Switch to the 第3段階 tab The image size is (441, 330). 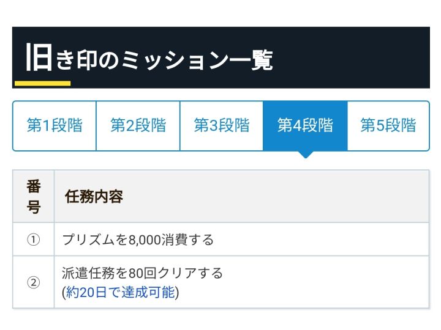(222, 126)
